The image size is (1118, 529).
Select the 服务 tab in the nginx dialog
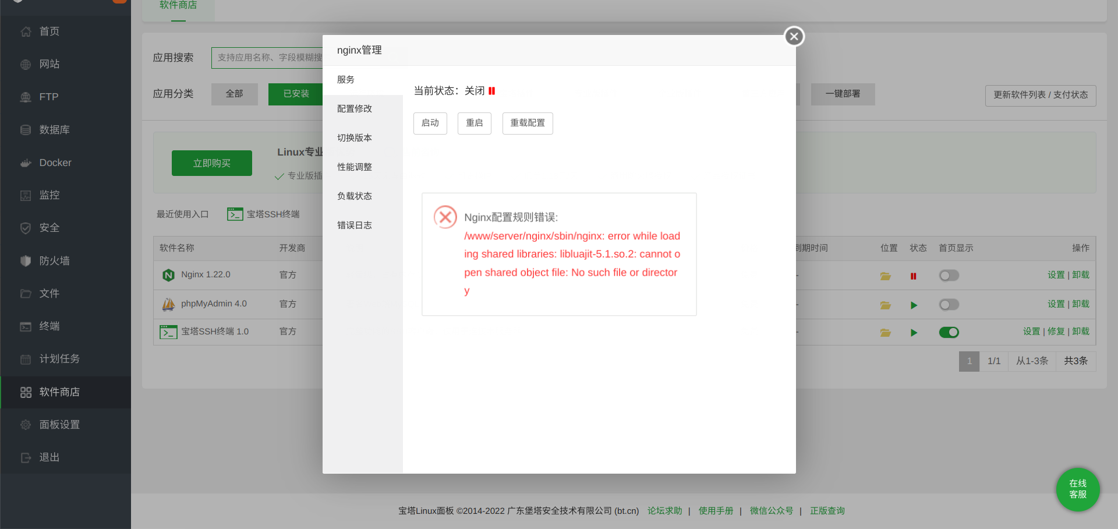pos(363,80)
